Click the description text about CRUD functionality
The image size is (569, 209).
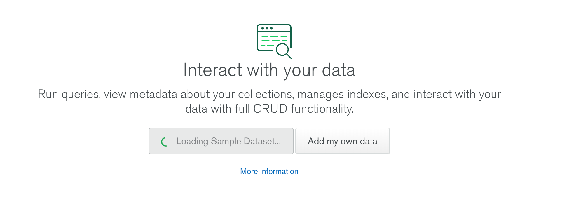point(269,101)
